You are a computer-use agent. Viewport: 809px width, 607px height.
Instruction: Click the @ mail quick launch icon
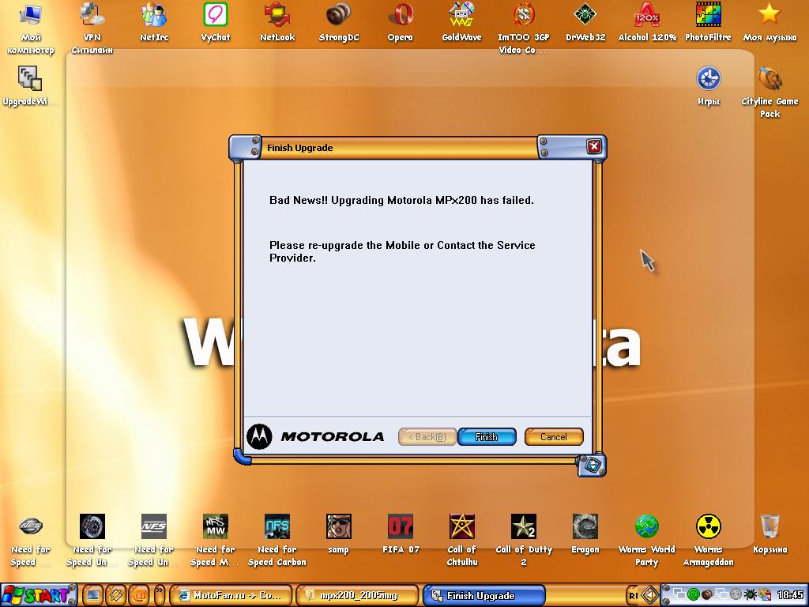[x=138, y=596]
